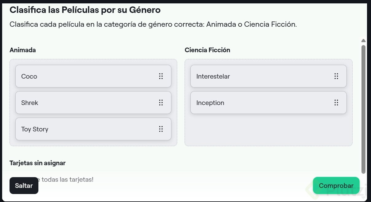
Task: Click the Interestelar card drag handle
Action: [336, 76]
